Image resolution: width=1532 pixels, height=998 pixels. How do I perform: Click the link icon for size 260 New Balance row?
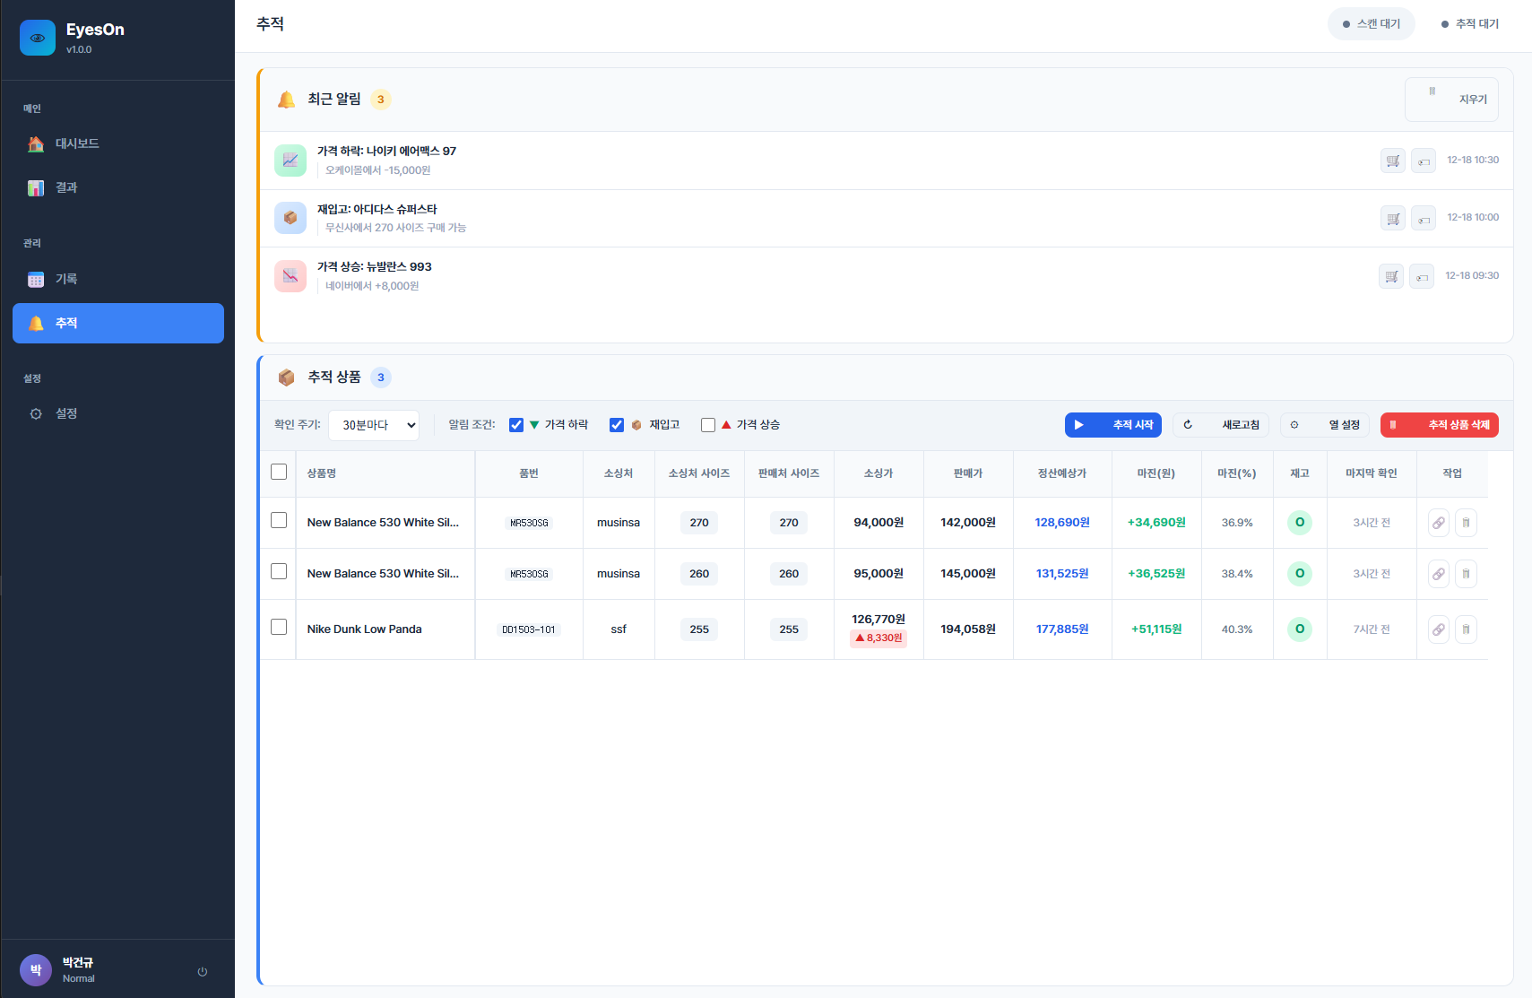point(1438,574)
